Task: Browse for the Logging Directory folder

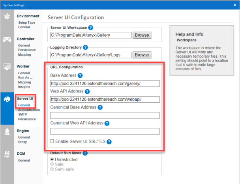Action: (142, 55)
